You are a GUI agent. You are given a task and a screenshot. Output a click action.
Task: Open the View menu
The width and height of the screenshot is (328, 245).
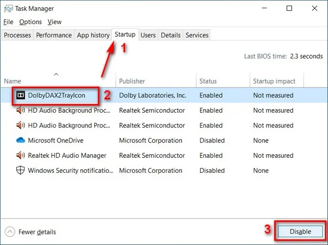54,22
